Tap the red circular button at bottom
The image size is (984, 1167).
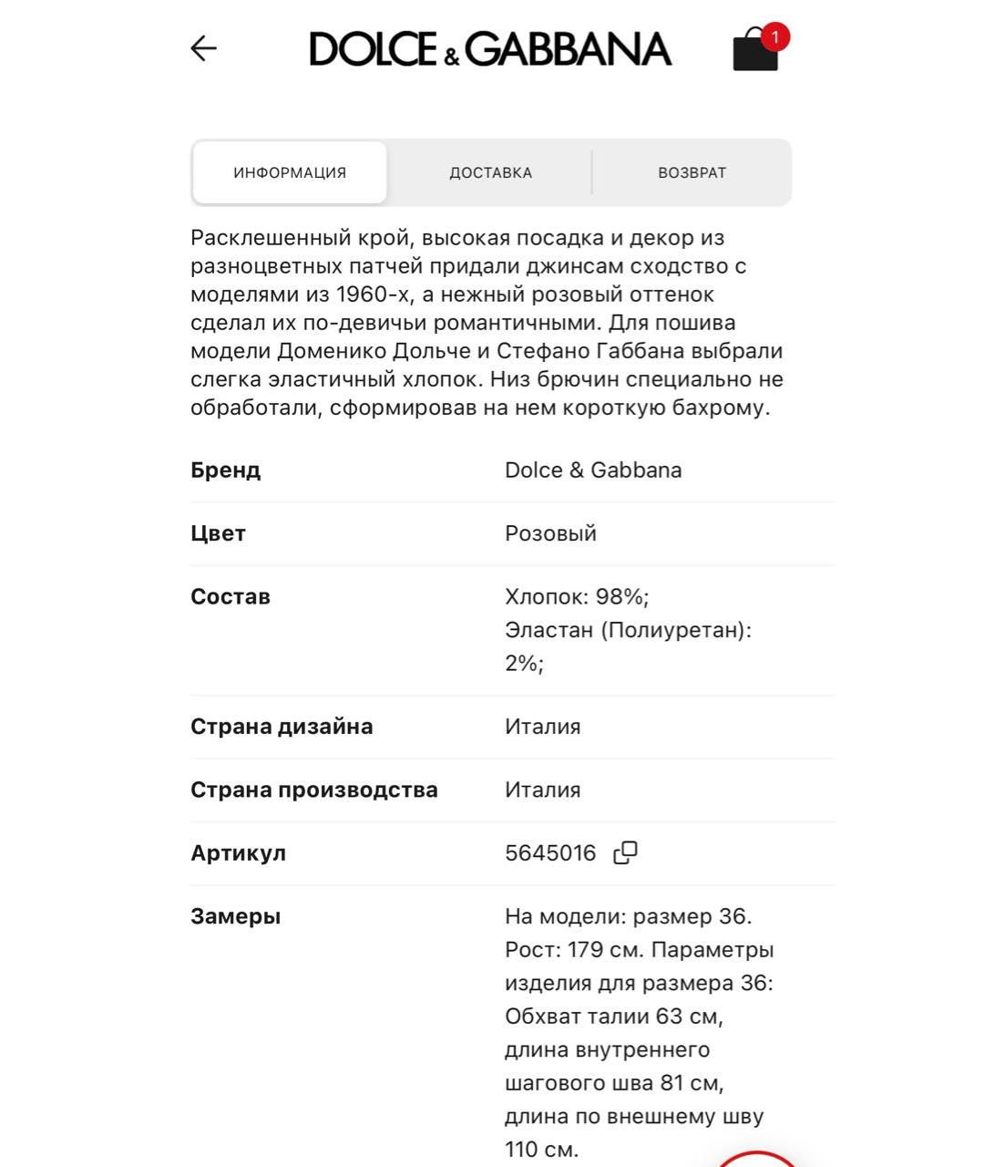[758, 1160]
